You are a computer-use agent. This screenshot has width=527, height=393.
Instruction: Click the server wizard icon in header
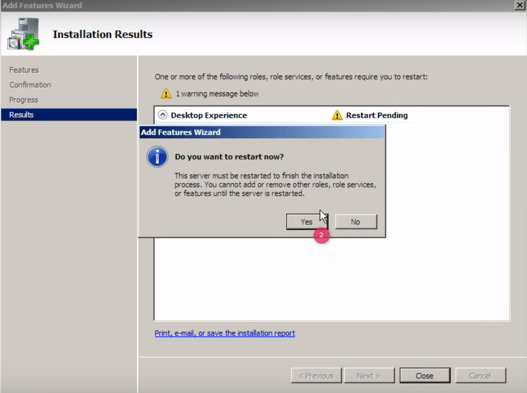point(23,34)
